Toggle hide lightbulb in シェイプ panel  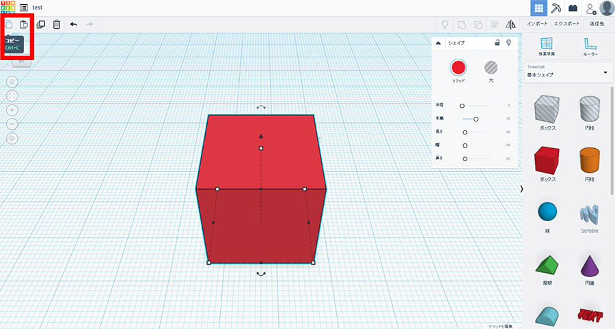click(x=508, y=43)
